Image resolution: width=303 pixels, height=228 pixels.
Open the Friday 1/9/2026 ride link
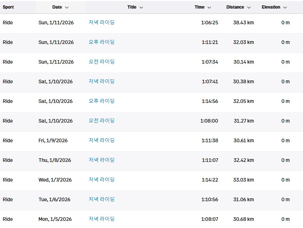pyautogui.click(x=102, y=140)
